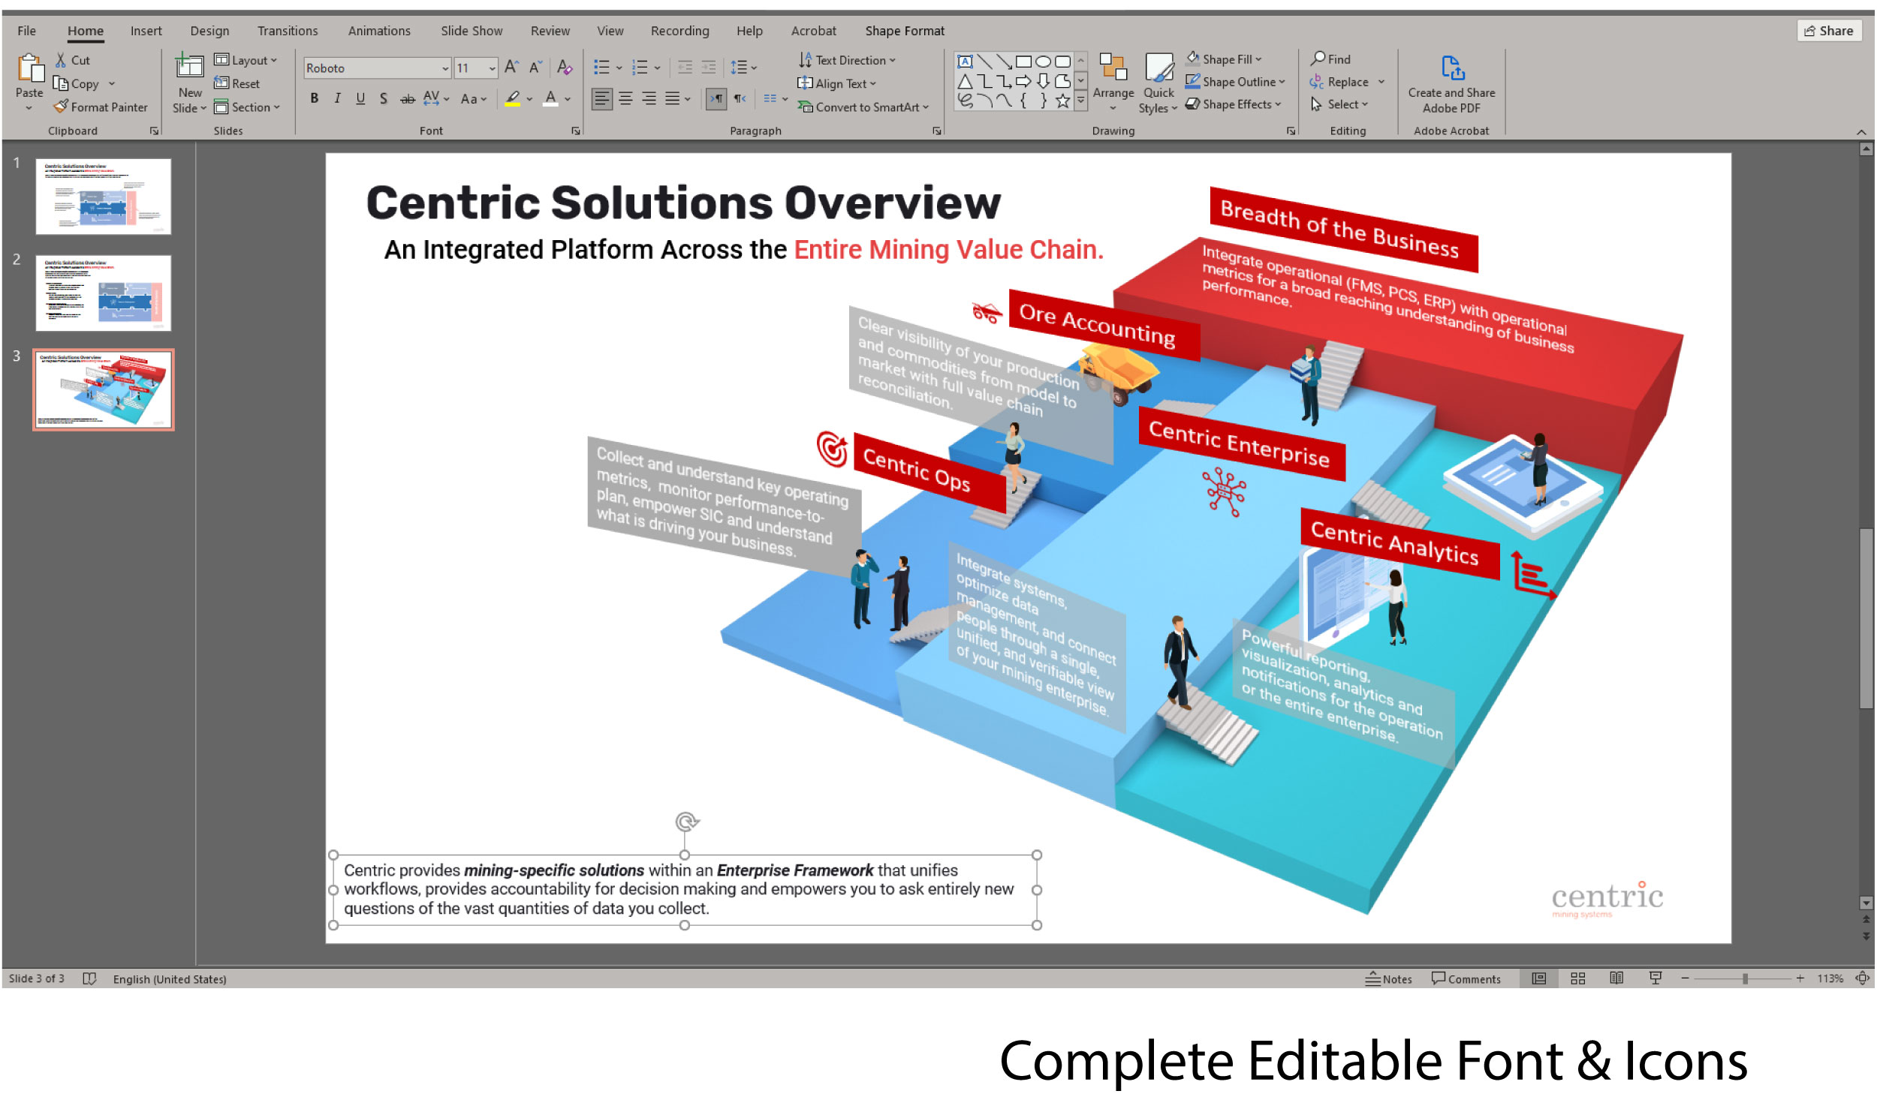Click the Copy button
Image resolution: width=1877 pixels, height=1106 pixels.
[x=76, y=83]
